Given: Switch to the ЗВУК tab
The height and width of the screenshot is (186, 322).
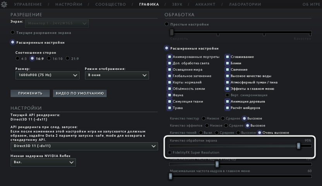Looking at the screenshot, I should pyautogui.click(x=177, y=5).
